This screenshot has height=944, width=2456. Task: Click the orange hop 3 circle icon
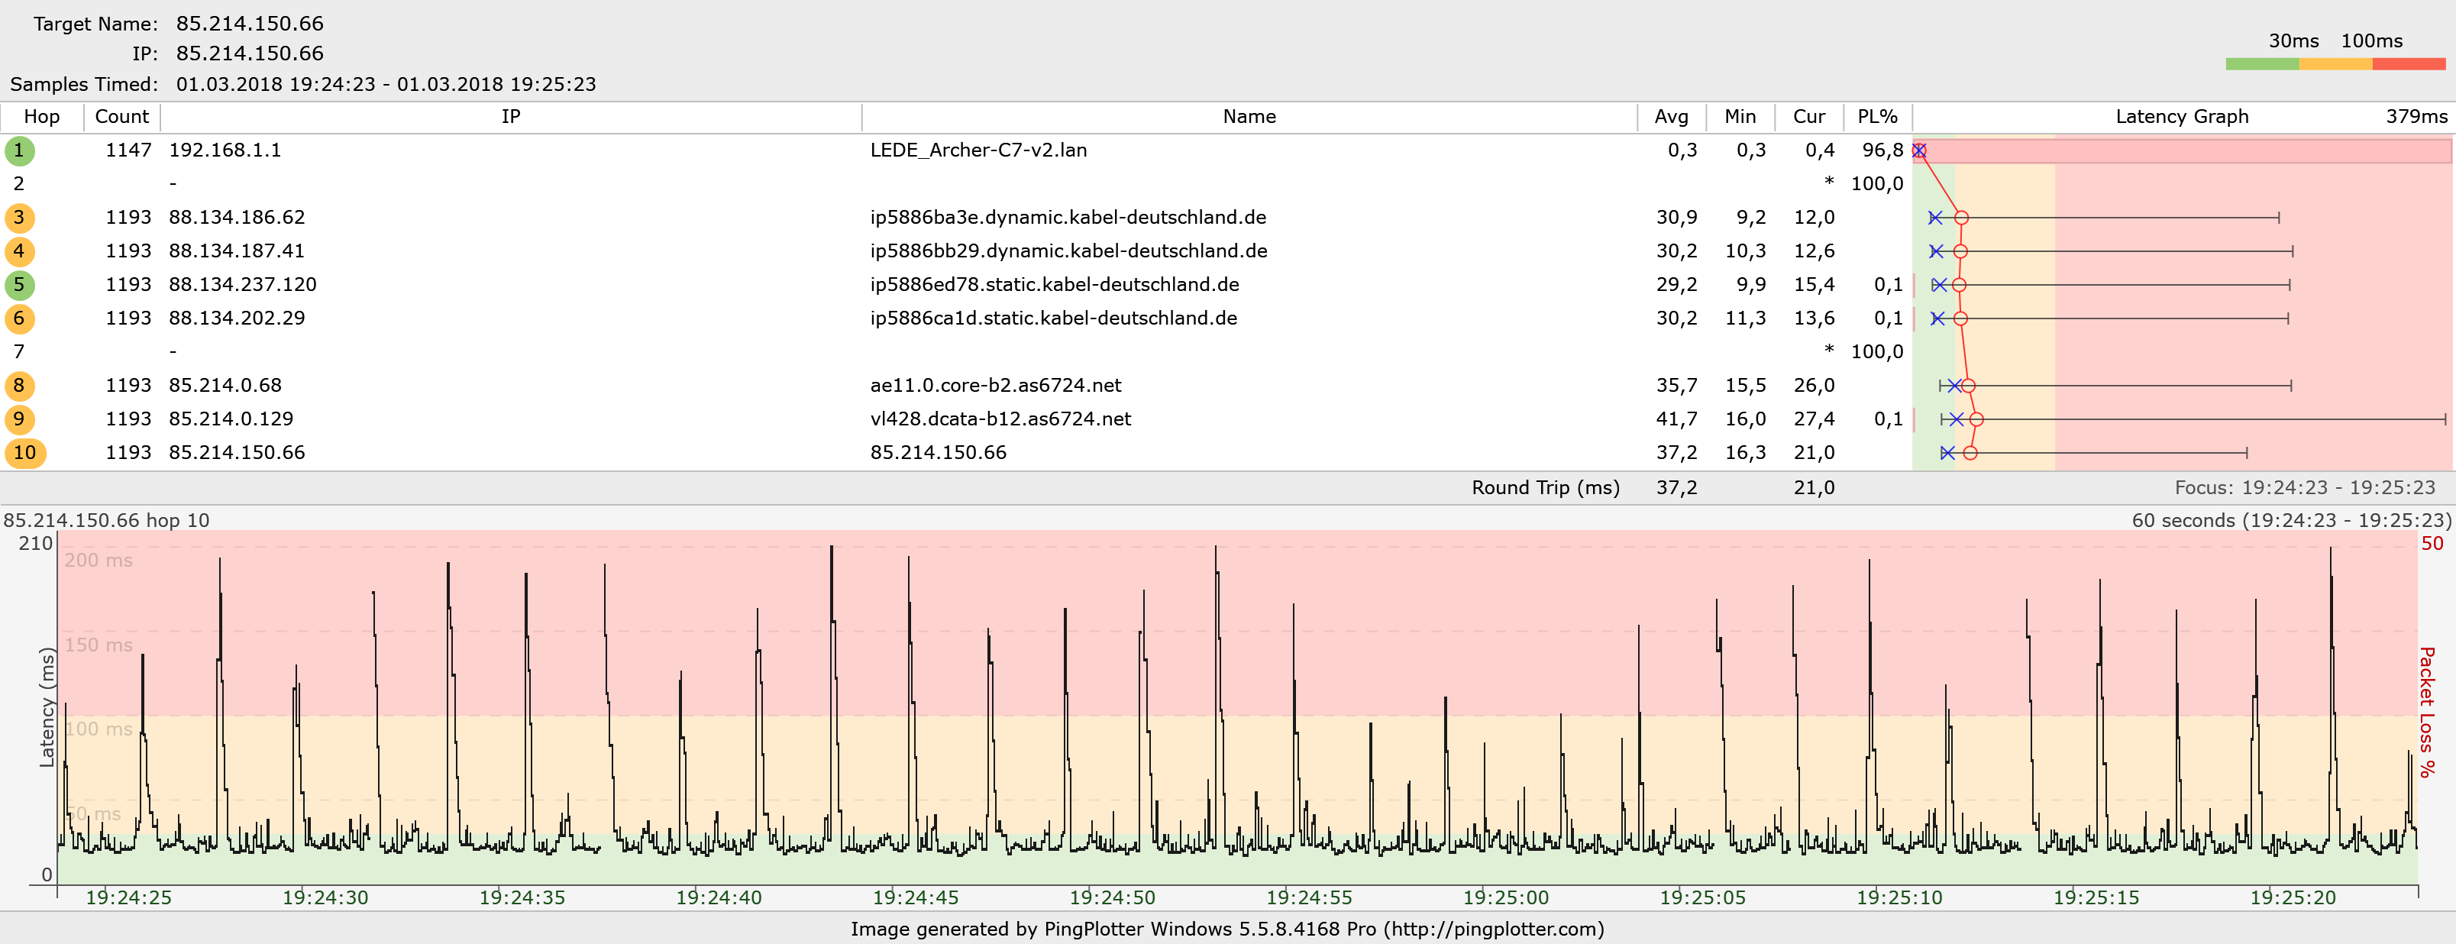click(19, 218)
